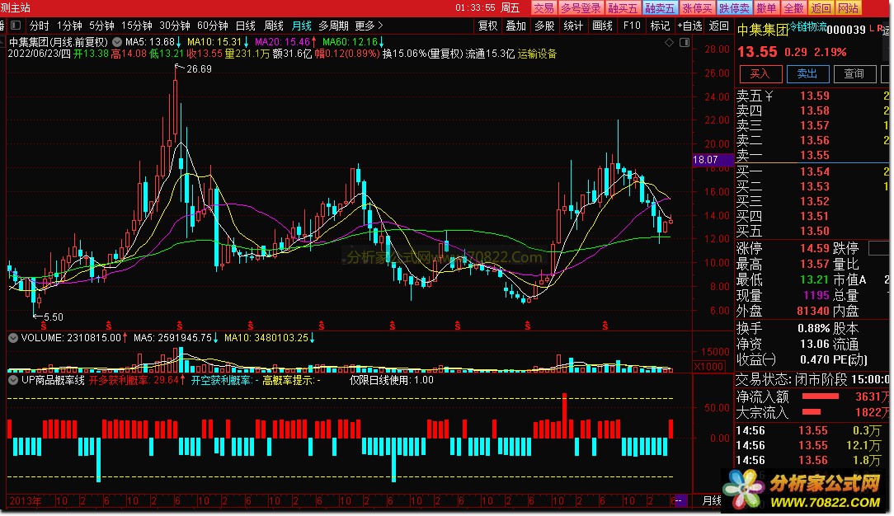Viewport: 894px width, 516px height.
Task: Click the 5.50 low price label
Action: coord(54,317)
